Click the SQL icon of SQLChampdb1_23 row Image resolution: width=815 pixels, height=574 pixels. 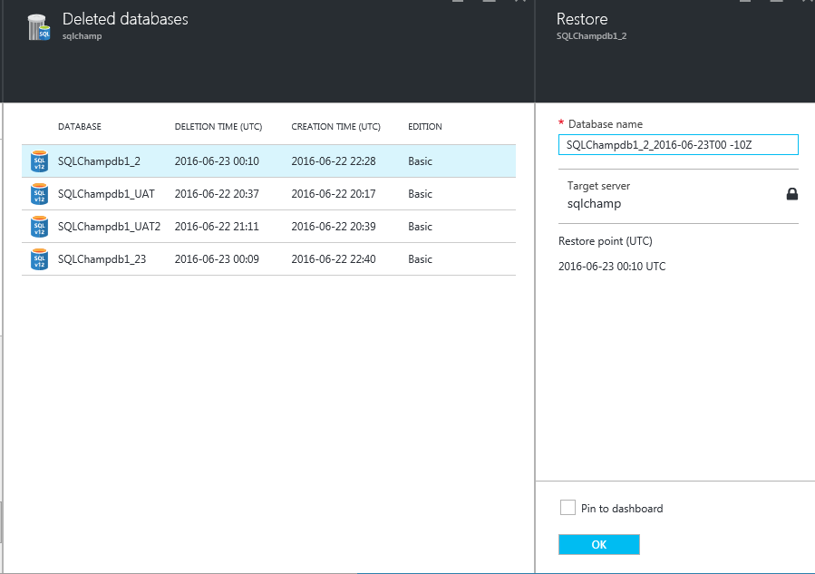pyautogui.click(x=40, y=259)
